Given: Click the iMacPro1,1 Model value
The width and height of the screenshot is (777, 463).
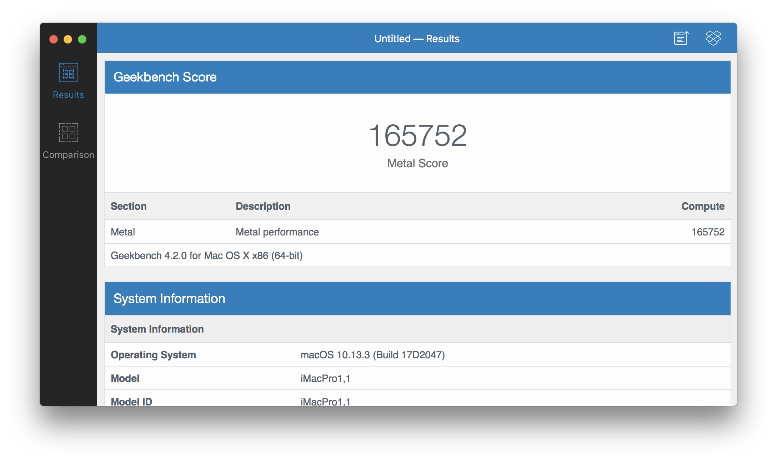Looking at the screenshot, I should coord(325,378).
